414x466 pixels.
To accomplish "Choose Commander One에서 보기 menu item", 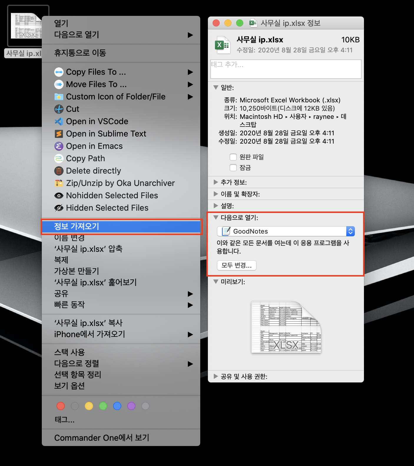I will click(x=121, y=438).
